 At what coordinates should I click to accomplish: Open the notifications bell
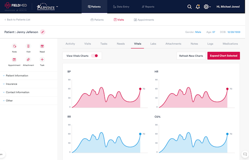pos(198,7)
